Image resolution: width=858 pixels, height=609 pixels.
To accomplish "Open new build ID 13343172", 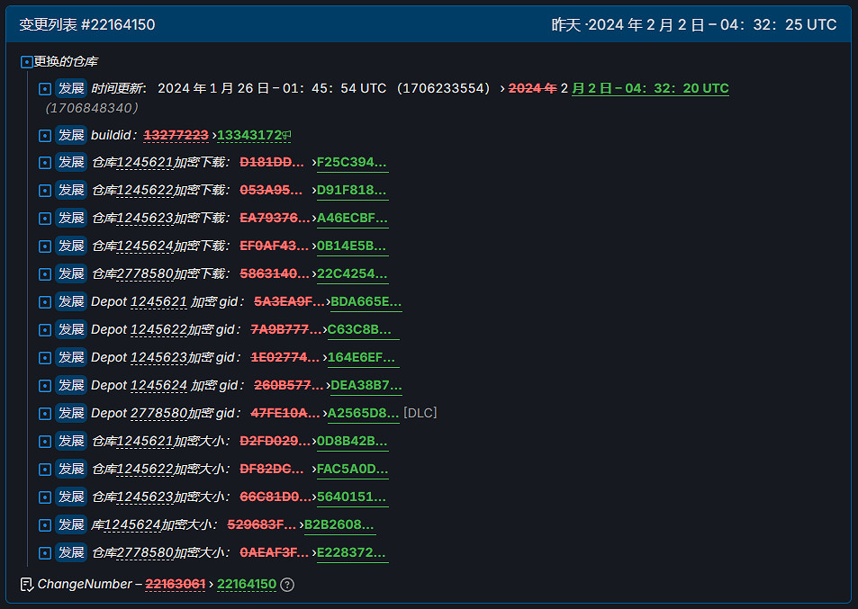I will (248, 136).
